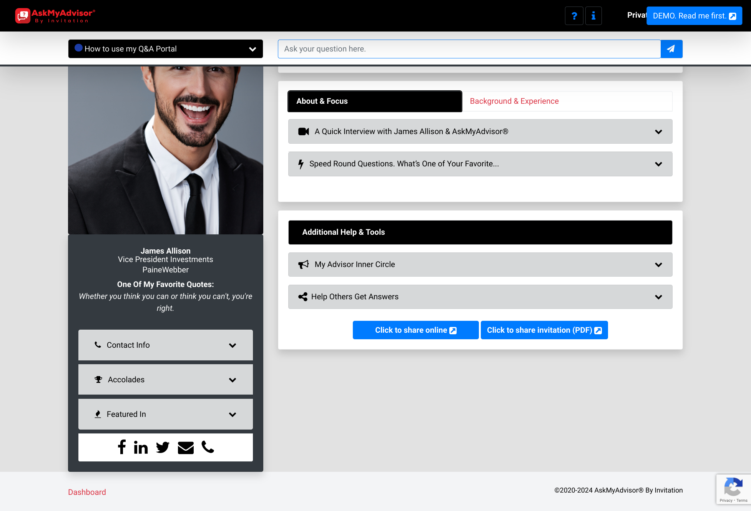This screenshot has width=751, height=511.
Task: Expand My Advisor Inner Circle
Action: [x=480, y=264]
